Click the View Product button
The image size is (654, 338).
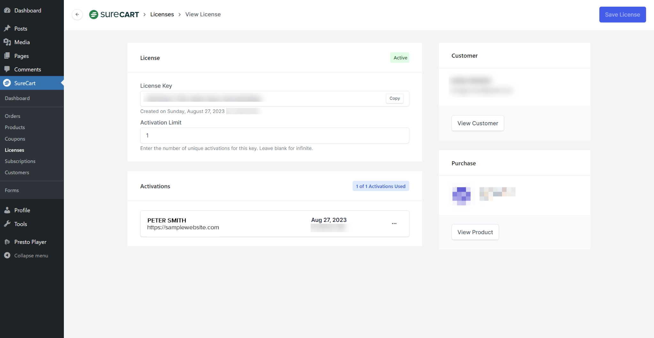pyautogui.click(x=475, y=232)
